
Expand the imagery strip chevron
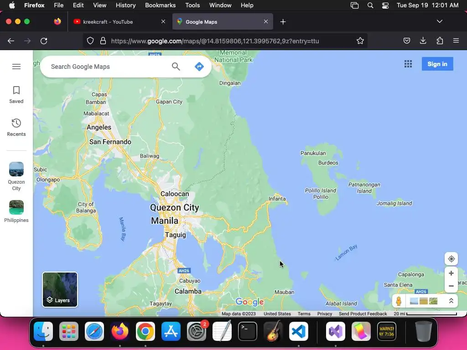point(451,301)
